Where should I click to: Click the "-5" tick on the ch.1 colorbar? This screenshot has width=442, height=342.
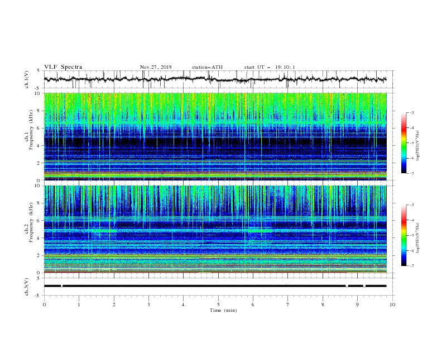[x=411, y=143]
